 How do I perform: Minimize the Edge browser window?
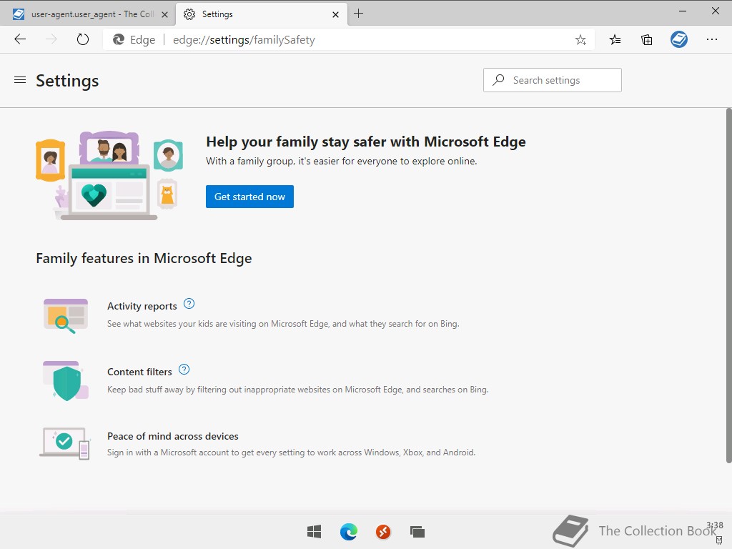(683, 11)
